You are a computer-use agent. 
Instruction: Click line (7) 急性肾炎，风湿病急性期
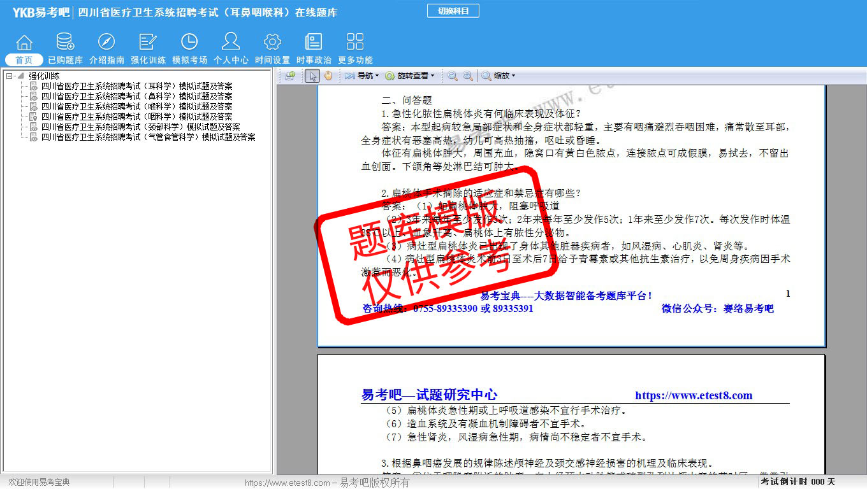[x=516, y=437]
